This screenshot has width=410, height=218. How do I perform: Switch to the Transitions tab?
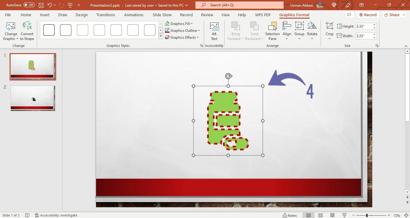(106, 15)
